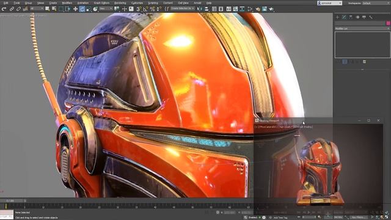Click the Use Pivot Point Center icon
The height and width of the screenshot is (220, 391).
[117, 9]
